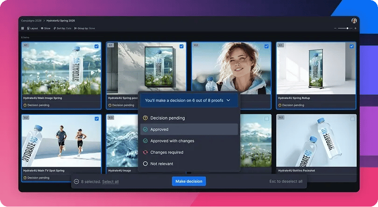
Task: Open the Group by: None dropdown
Action: (84, 28)
